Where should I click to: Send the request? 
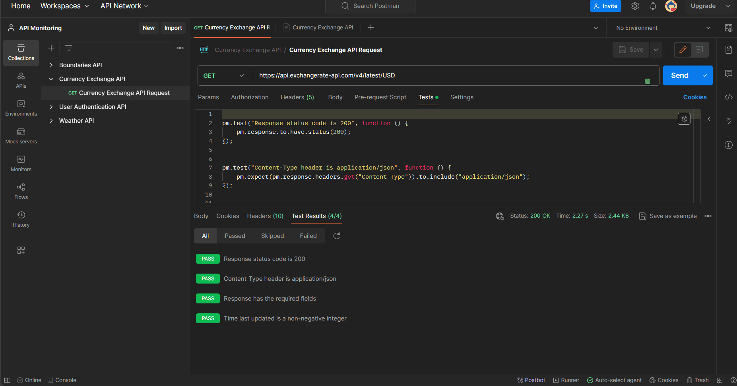pos(680,75)
